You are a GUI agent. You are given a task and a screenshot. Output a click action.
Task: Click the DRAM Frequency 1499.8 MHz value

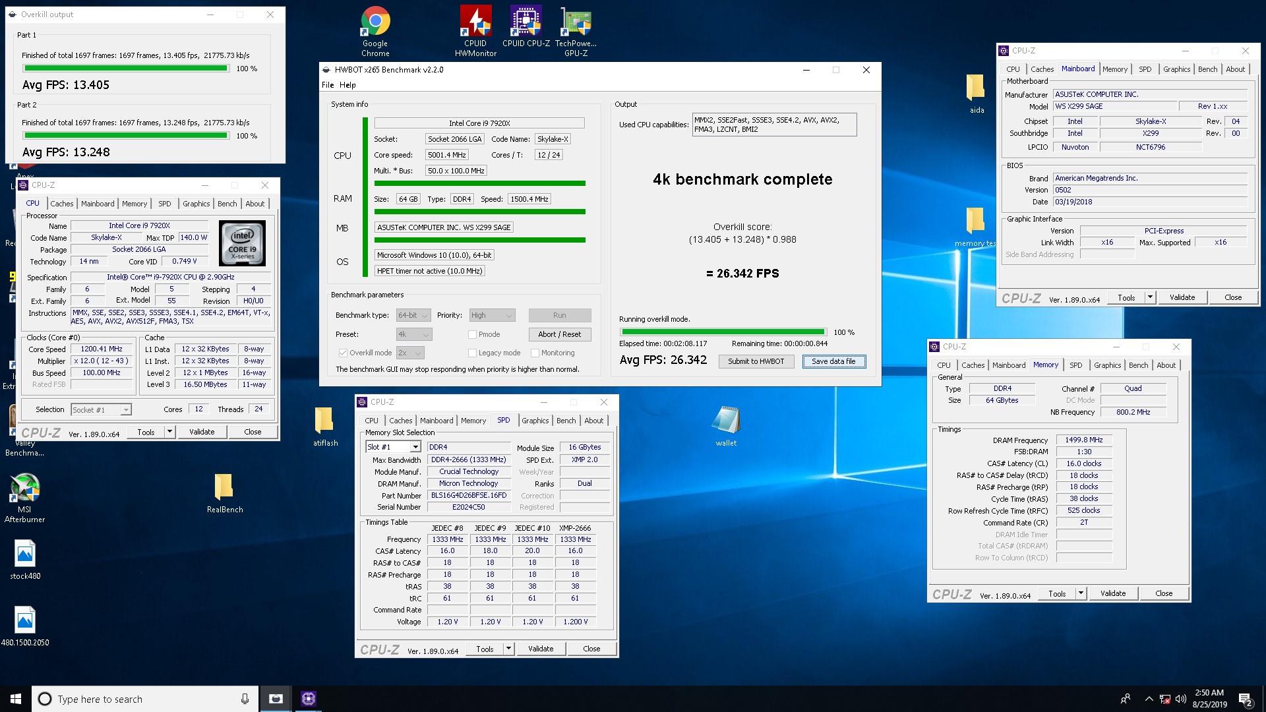1084,440
